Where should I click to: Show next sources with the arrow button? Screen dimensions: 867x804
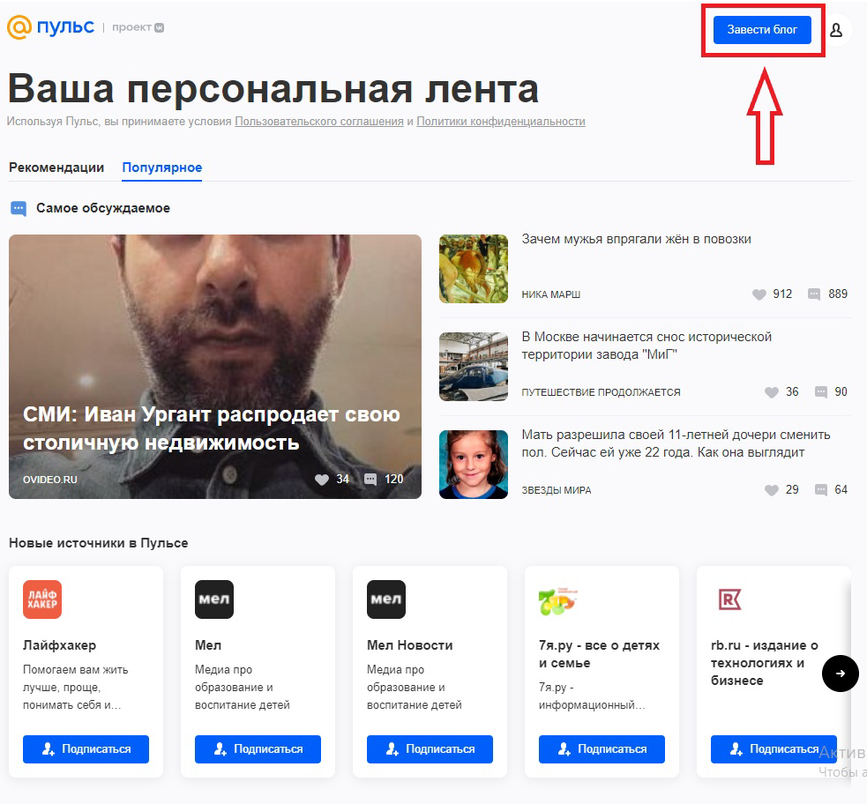point(841,673)
